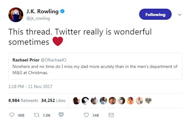The height and width of the screenshot is (126, 190).
Task: Retweet using the arrows icon
Action: 36,115
